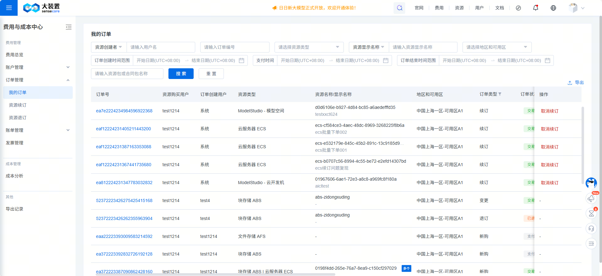
Task: Open the notification bell
Action: pos(535,8)
